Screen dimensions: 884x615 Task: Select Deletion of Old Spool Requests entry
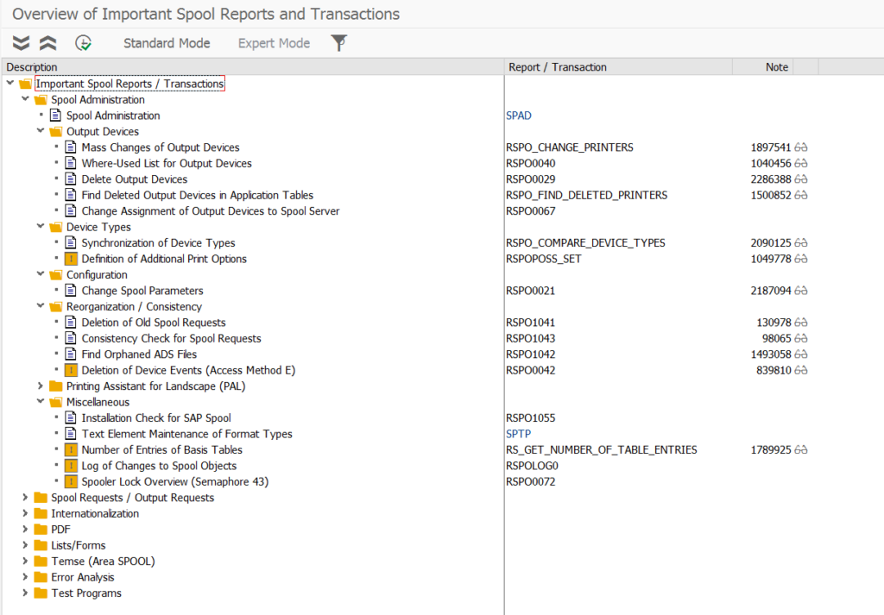pyautogui.click(x=154, y=323)
